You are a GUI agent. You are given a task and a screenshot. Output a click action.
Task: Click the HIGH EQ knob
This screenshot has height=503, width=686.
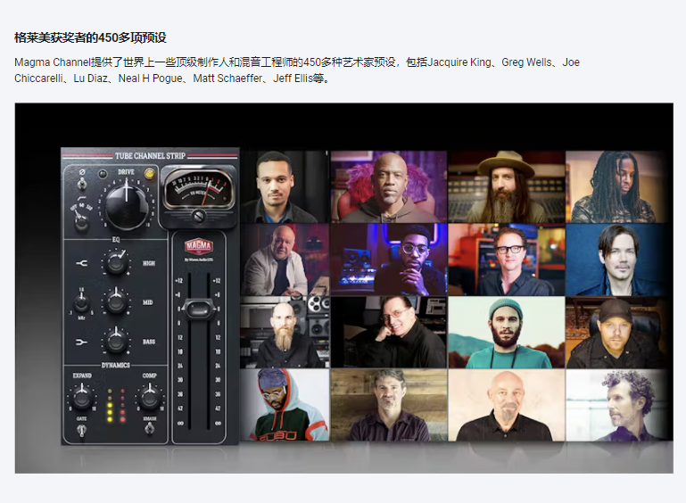116,263
